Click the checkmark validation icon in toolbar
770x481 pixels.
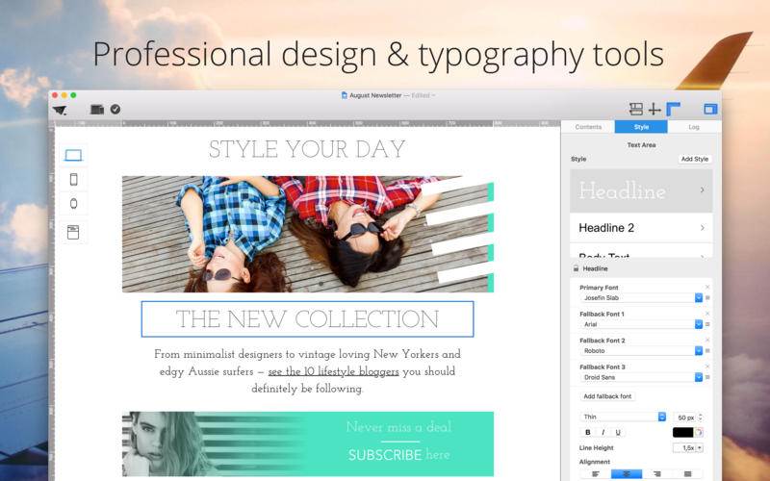115,109
